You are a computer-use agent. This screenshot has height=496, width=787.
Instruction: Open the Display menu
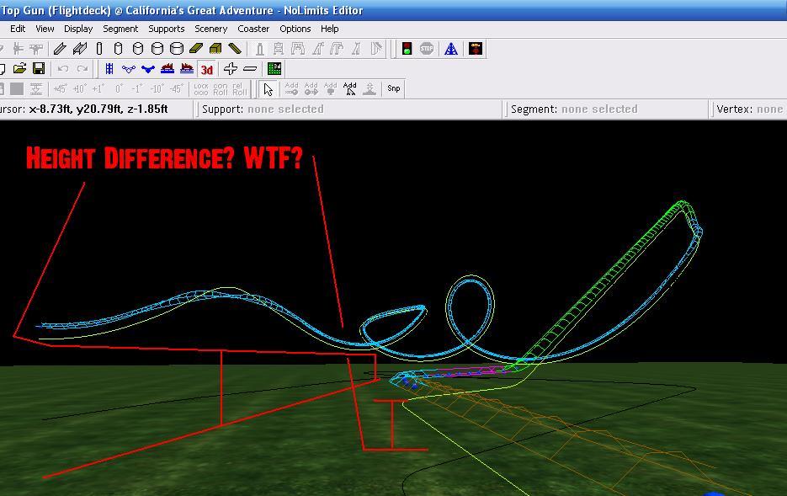78,29
